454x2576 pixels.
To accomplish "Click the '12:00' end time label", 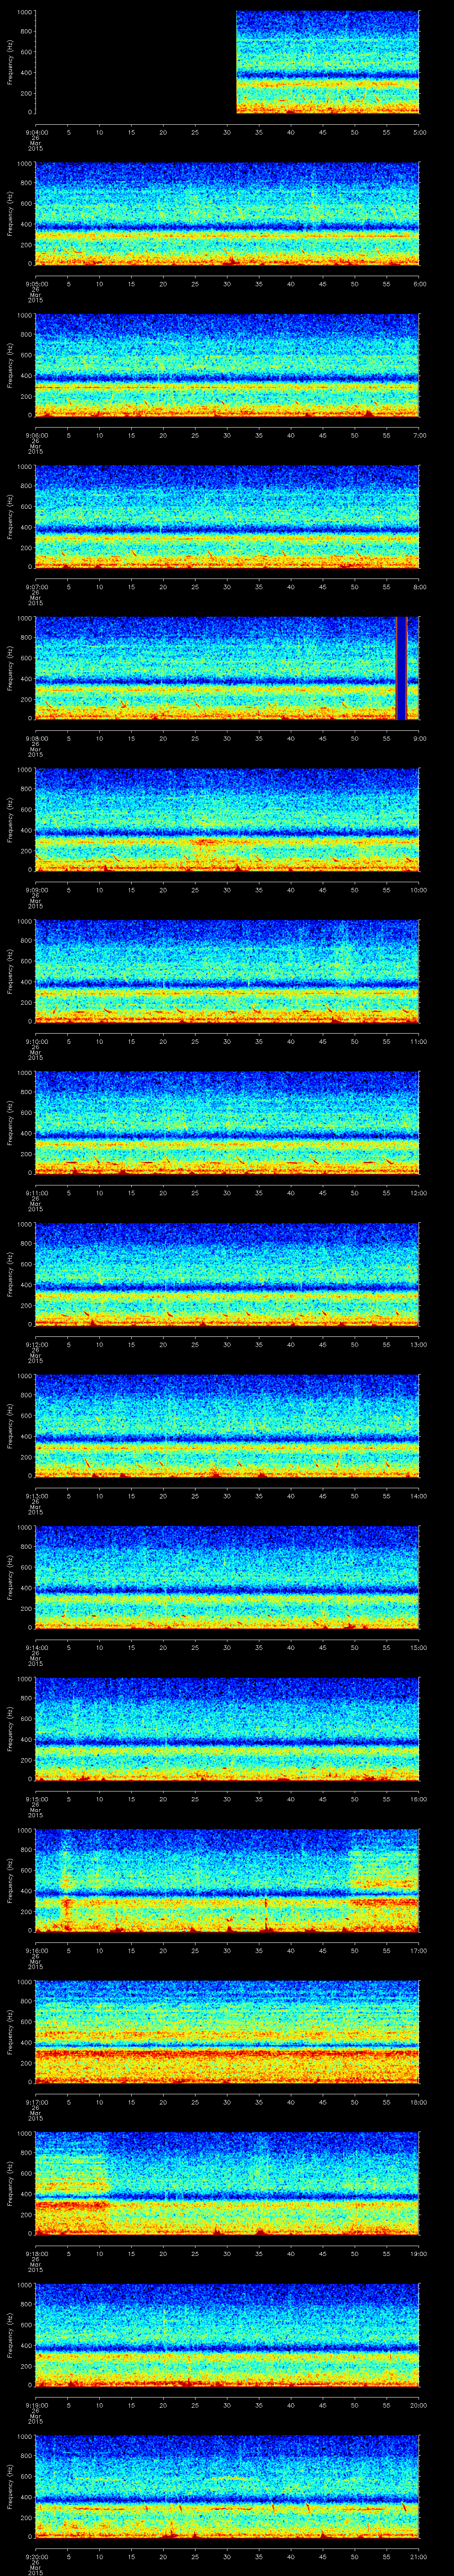I will [418, 1192].
